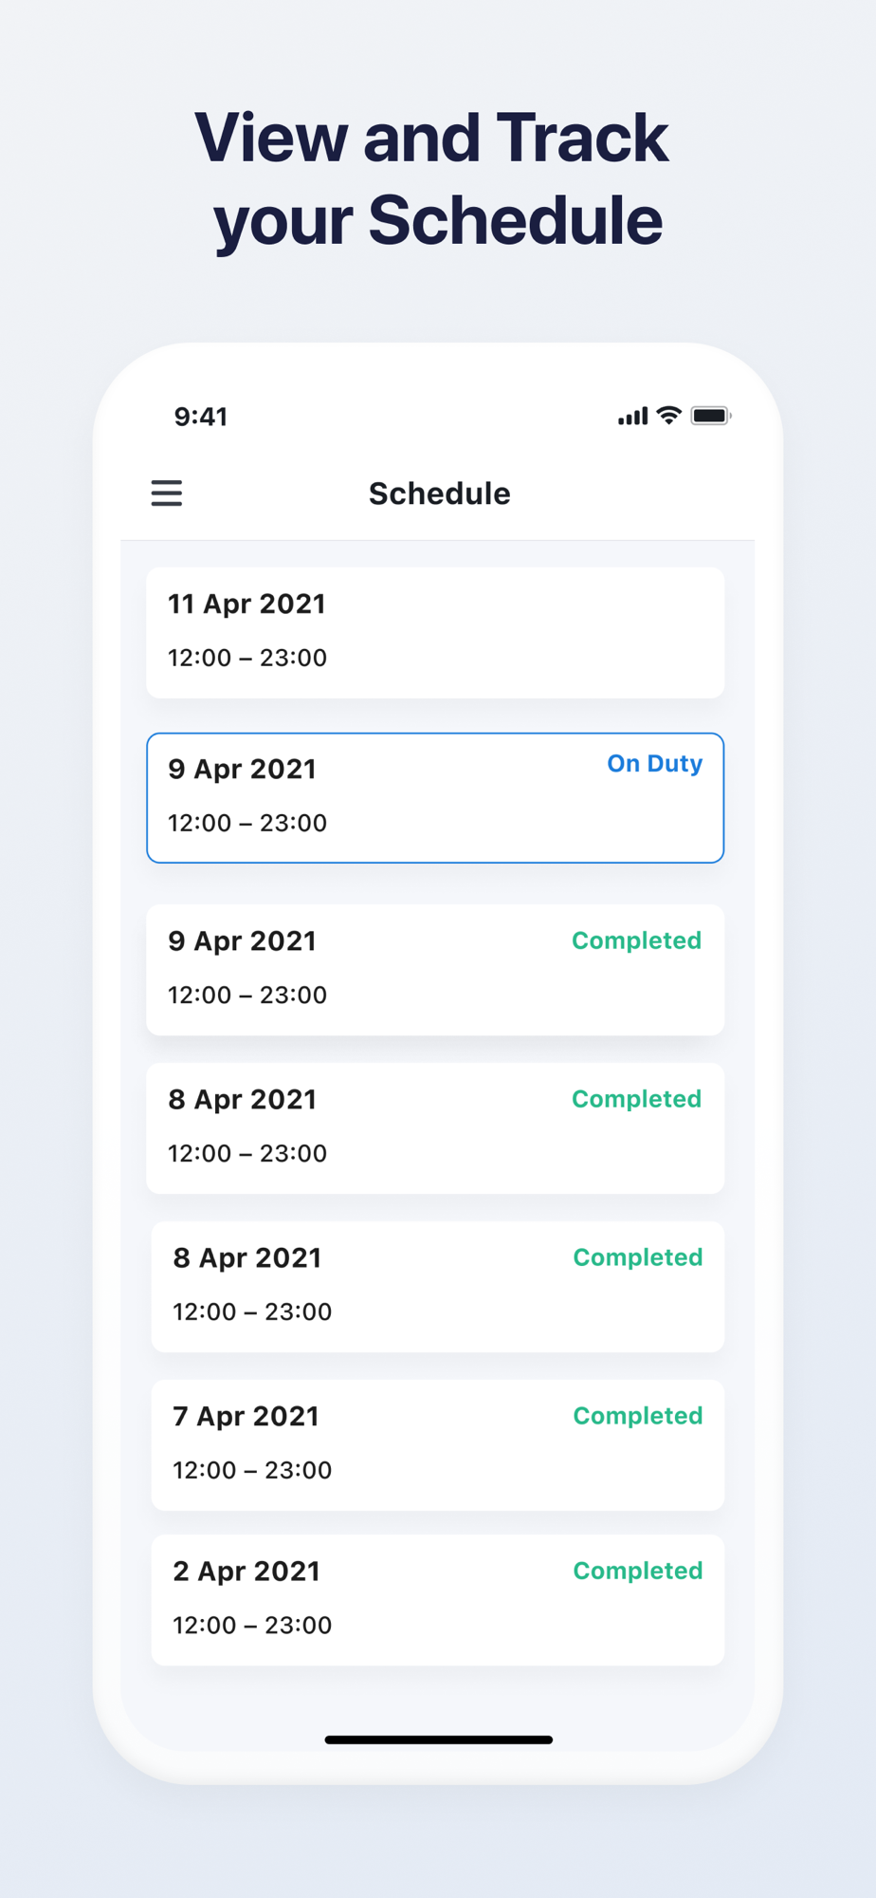Tap shift time under 11 Apr 2021

[247, 658]
